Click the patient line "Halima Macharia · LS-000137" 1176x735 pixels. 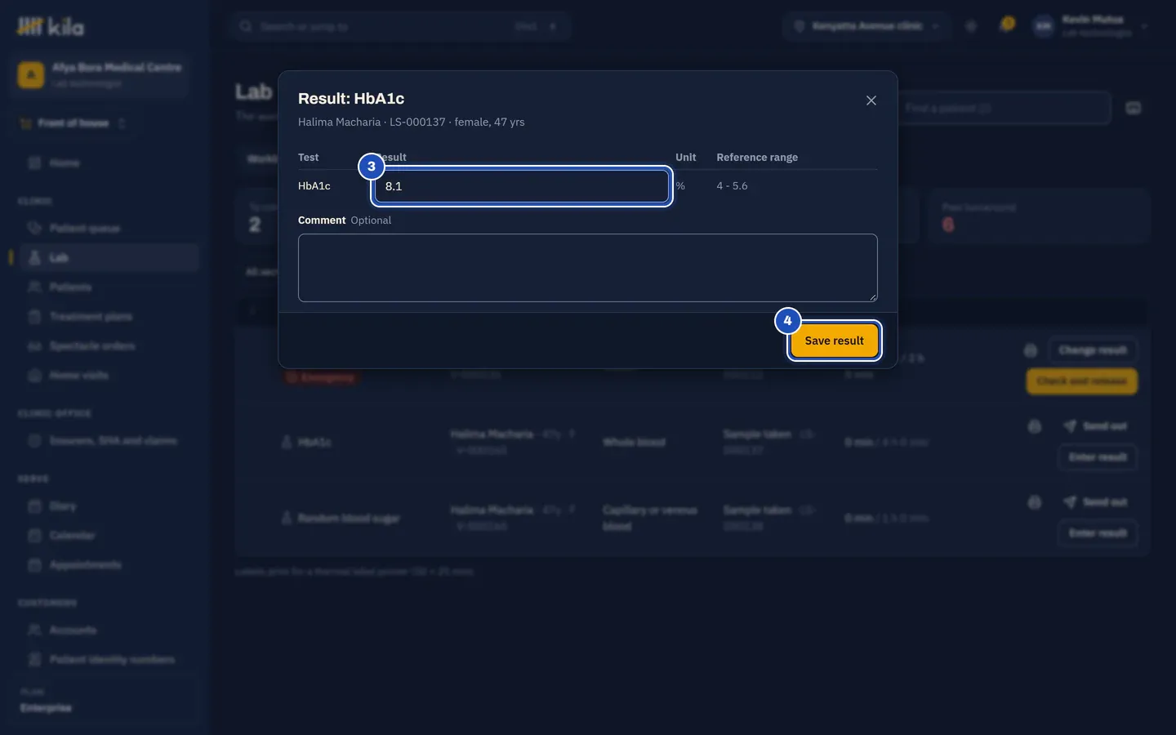372,122
